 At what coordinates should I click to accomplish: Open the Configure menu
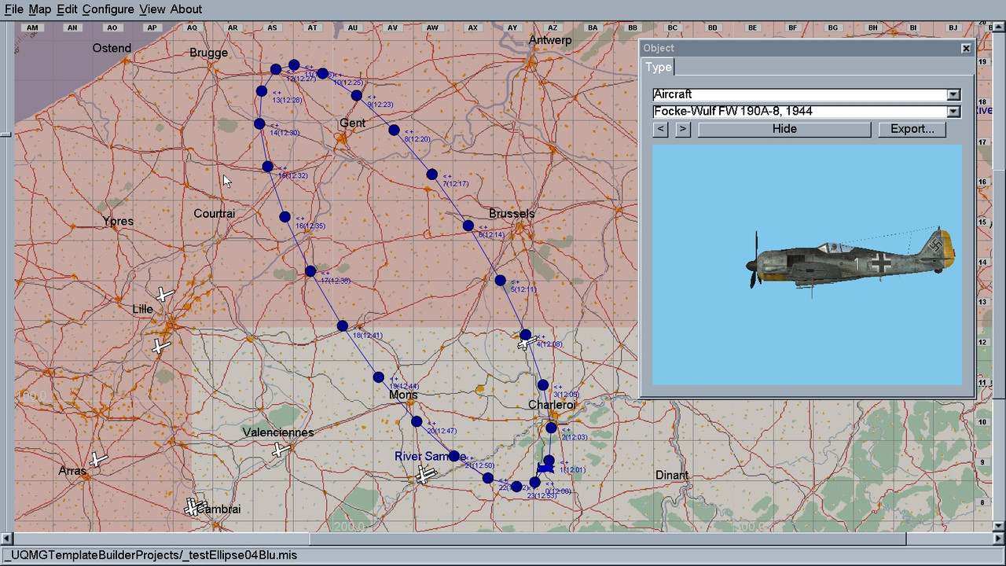108,9
